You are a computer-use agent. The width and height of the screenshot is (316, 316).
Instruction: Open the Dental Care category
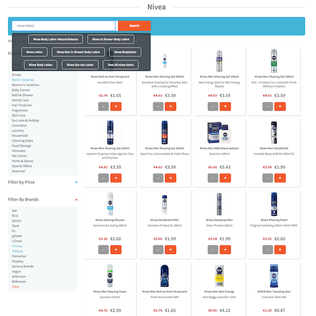[x=20, y=100]
